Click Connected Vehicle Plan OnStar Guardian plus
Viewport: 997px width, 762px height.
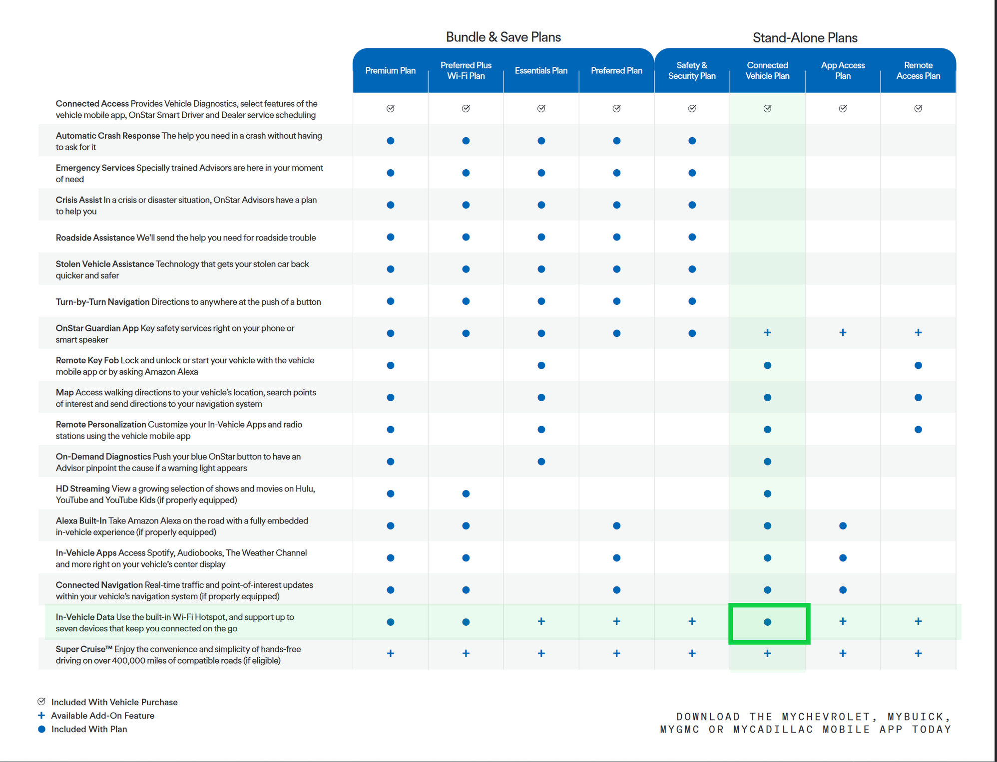point(768,332)
